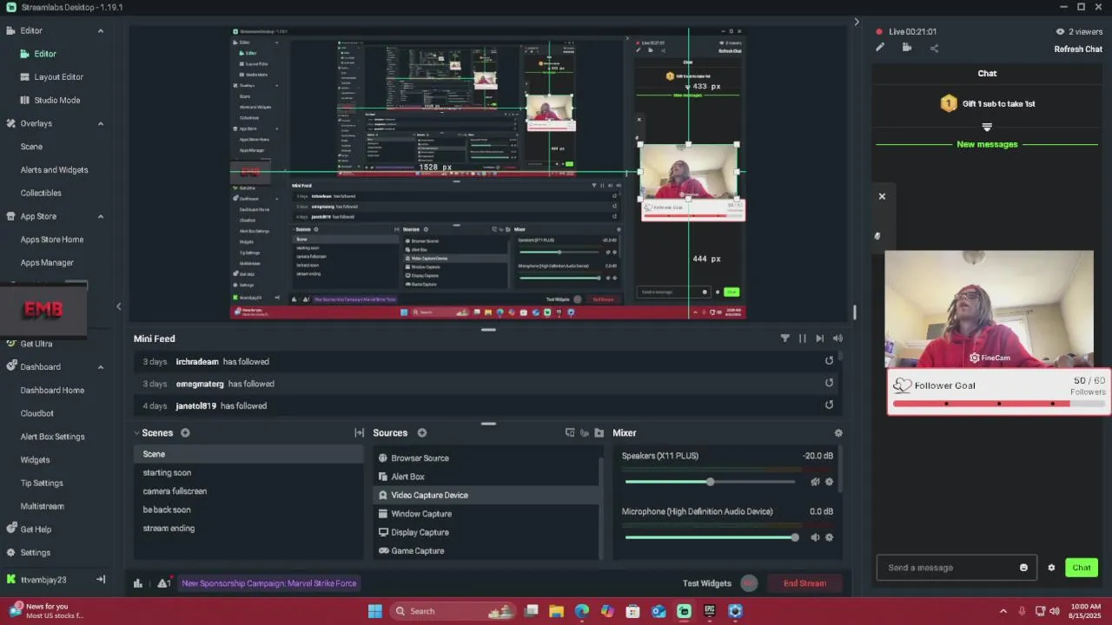Share the stream with share icon

point(934,48)
